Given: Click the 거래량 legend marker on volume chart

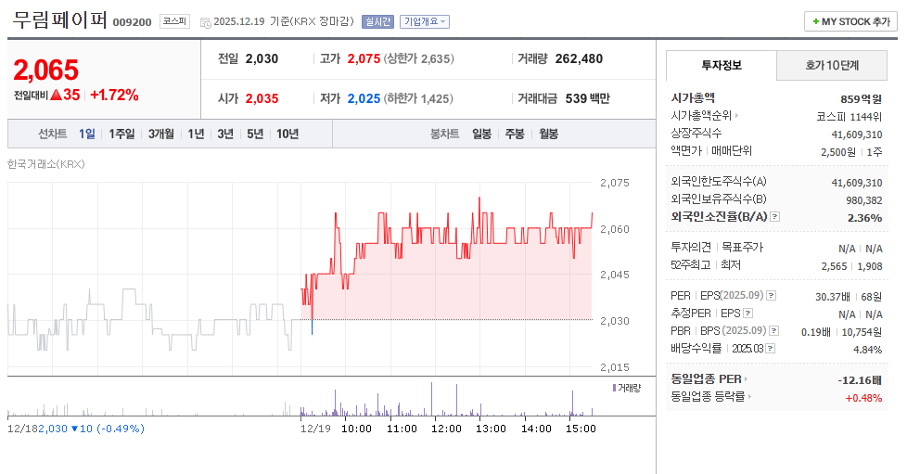Looking at the screenshot, I should tap(614, 388).
